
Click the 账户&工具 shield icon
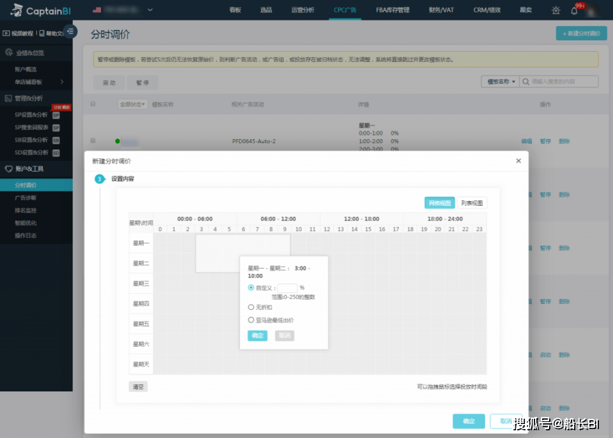pyautogui.click(x=8, y=169)
